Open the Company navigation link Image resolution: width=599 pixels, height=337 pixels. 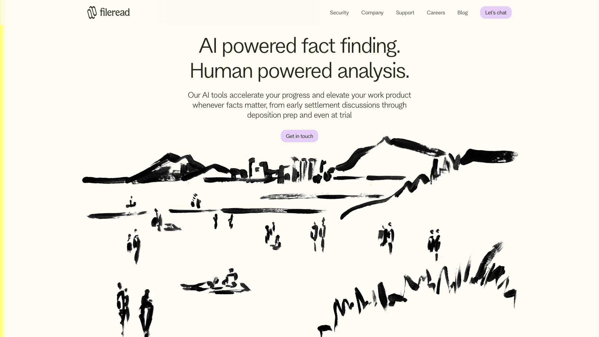point(372,12)
